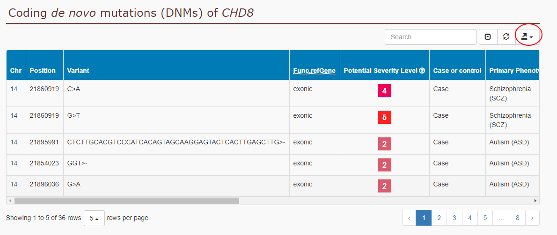Image resolution: width=557 pixels, height=235 pixels.
Task: Click the ellipsis pagination item
Action: click(x=501, y=218)
